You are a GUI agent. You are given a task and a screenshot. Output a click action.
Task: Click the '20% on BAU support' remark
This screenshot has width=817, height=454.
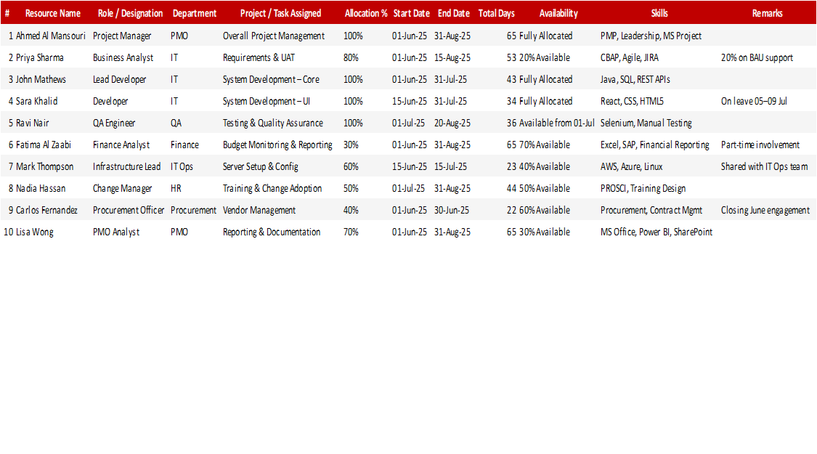coord(757,58)
